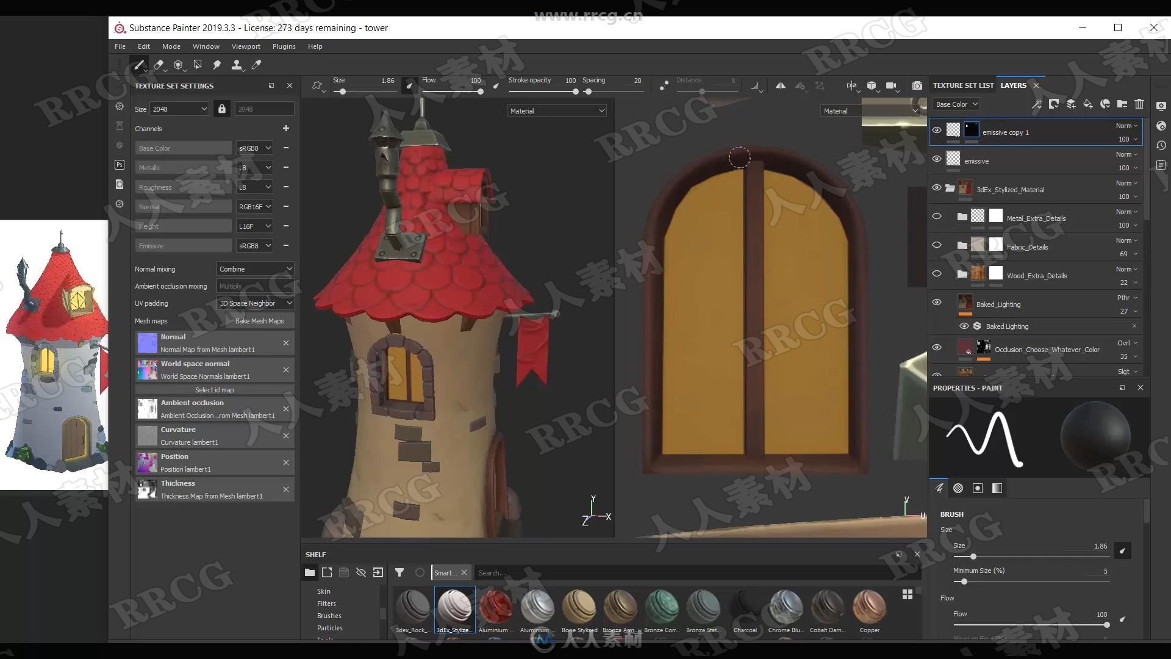Screen dimensions: 1171x659
Task: Remove the Thickness mesh map
Action: click(x=286, y=489)
